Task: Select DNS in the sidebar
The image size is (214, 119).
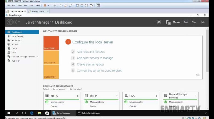Action: [22, 52]
